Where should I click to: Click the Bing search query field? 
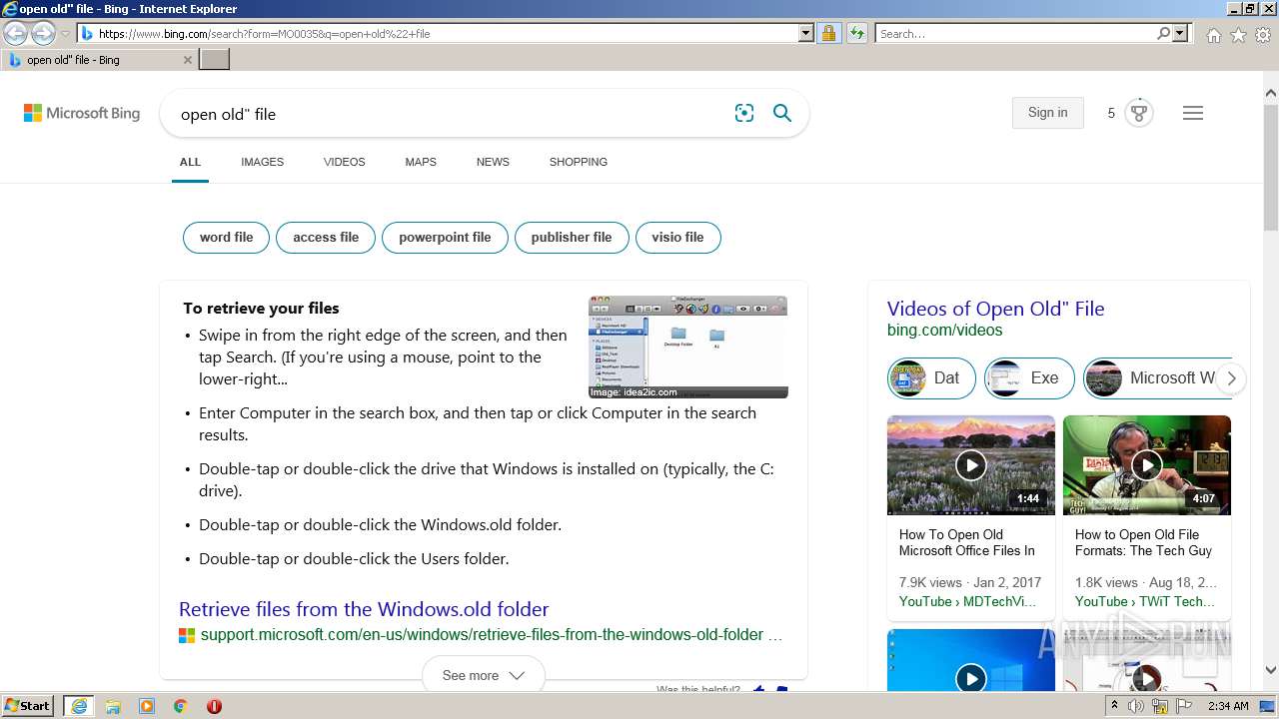450,114
